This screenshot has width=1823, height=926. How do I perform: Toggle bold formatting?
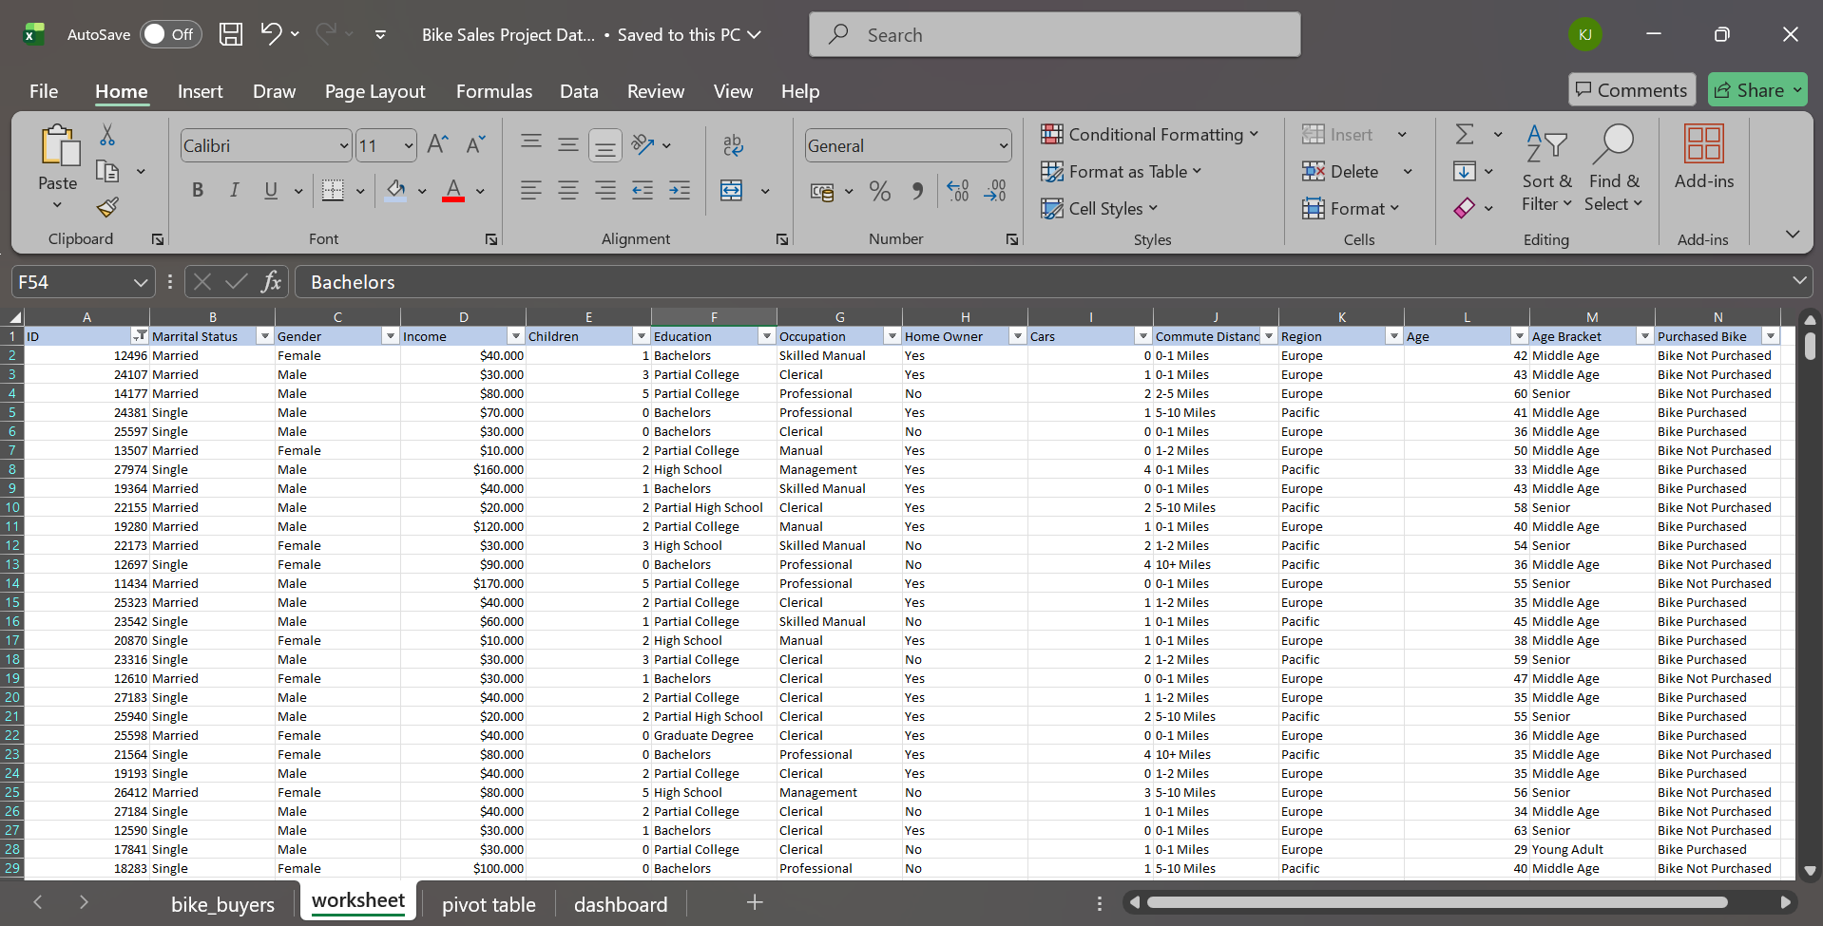(197, 190)
